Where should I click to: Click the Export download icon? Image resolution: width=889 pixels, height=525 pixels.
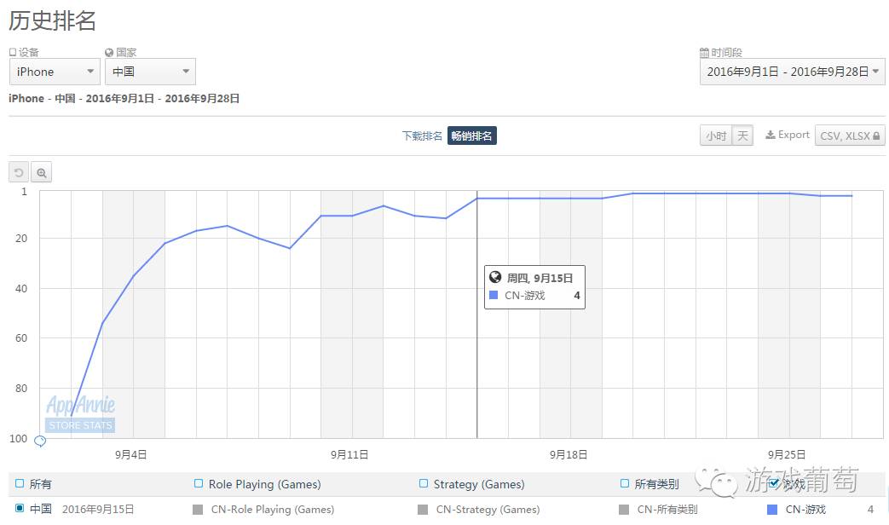(770, 135)
